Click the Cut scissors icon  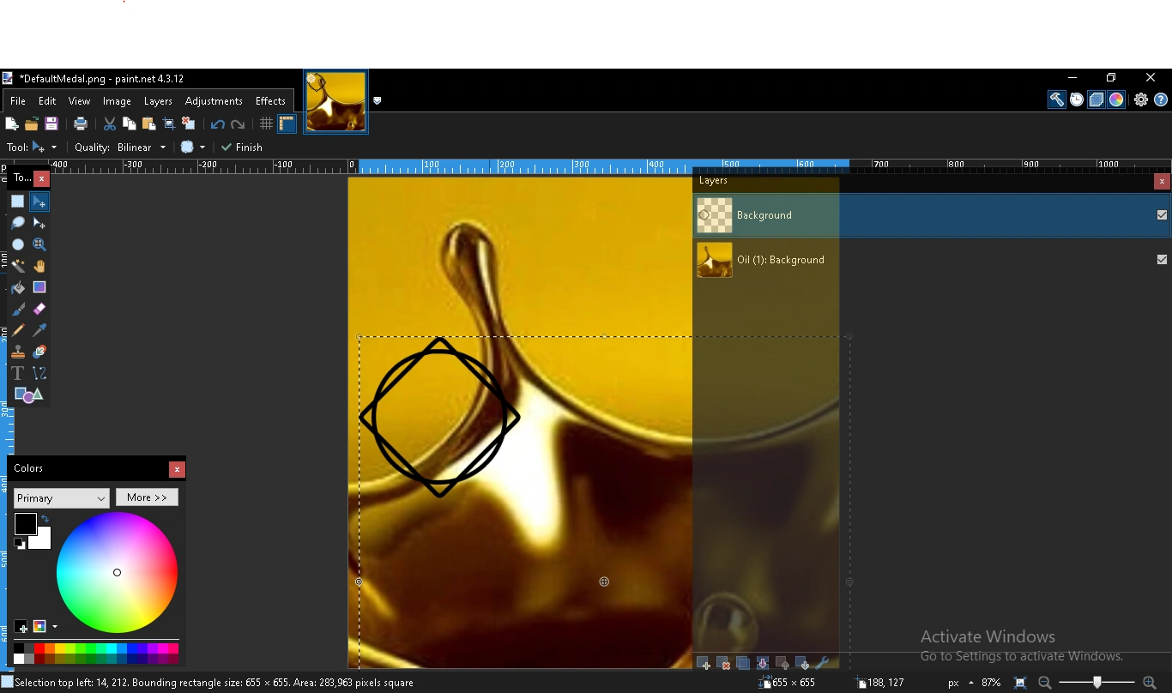point(110,124)
